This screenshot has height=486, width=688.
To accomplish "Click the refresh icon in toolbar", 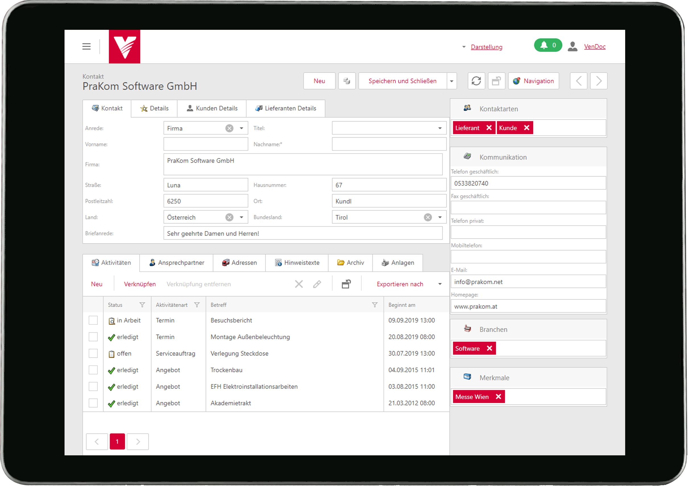I will click(476, 81).
